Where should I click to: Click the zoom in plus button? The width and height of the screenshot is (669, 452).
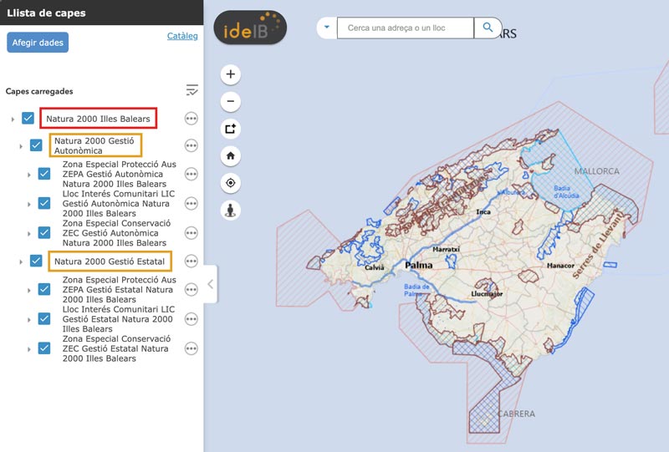(231, 74)
